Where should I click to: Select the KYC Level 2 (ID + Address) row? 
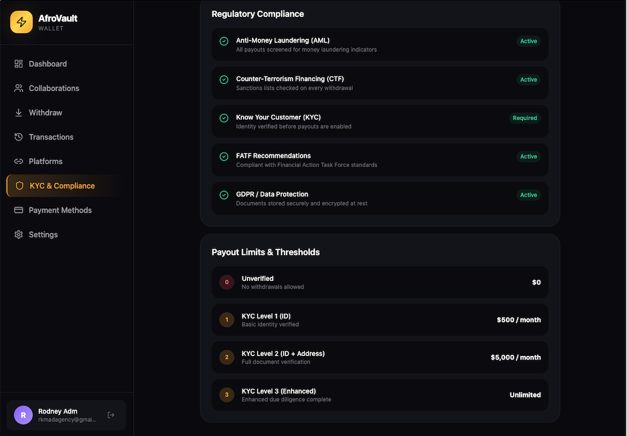pos(379,357)
